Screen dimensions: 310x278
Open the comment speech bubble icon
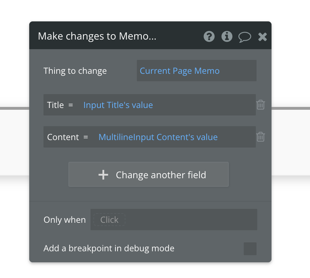click(x=245, y=37)
